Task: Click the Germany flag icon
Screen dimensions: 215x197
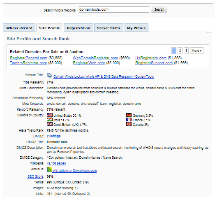Action: tap(129, 115)
